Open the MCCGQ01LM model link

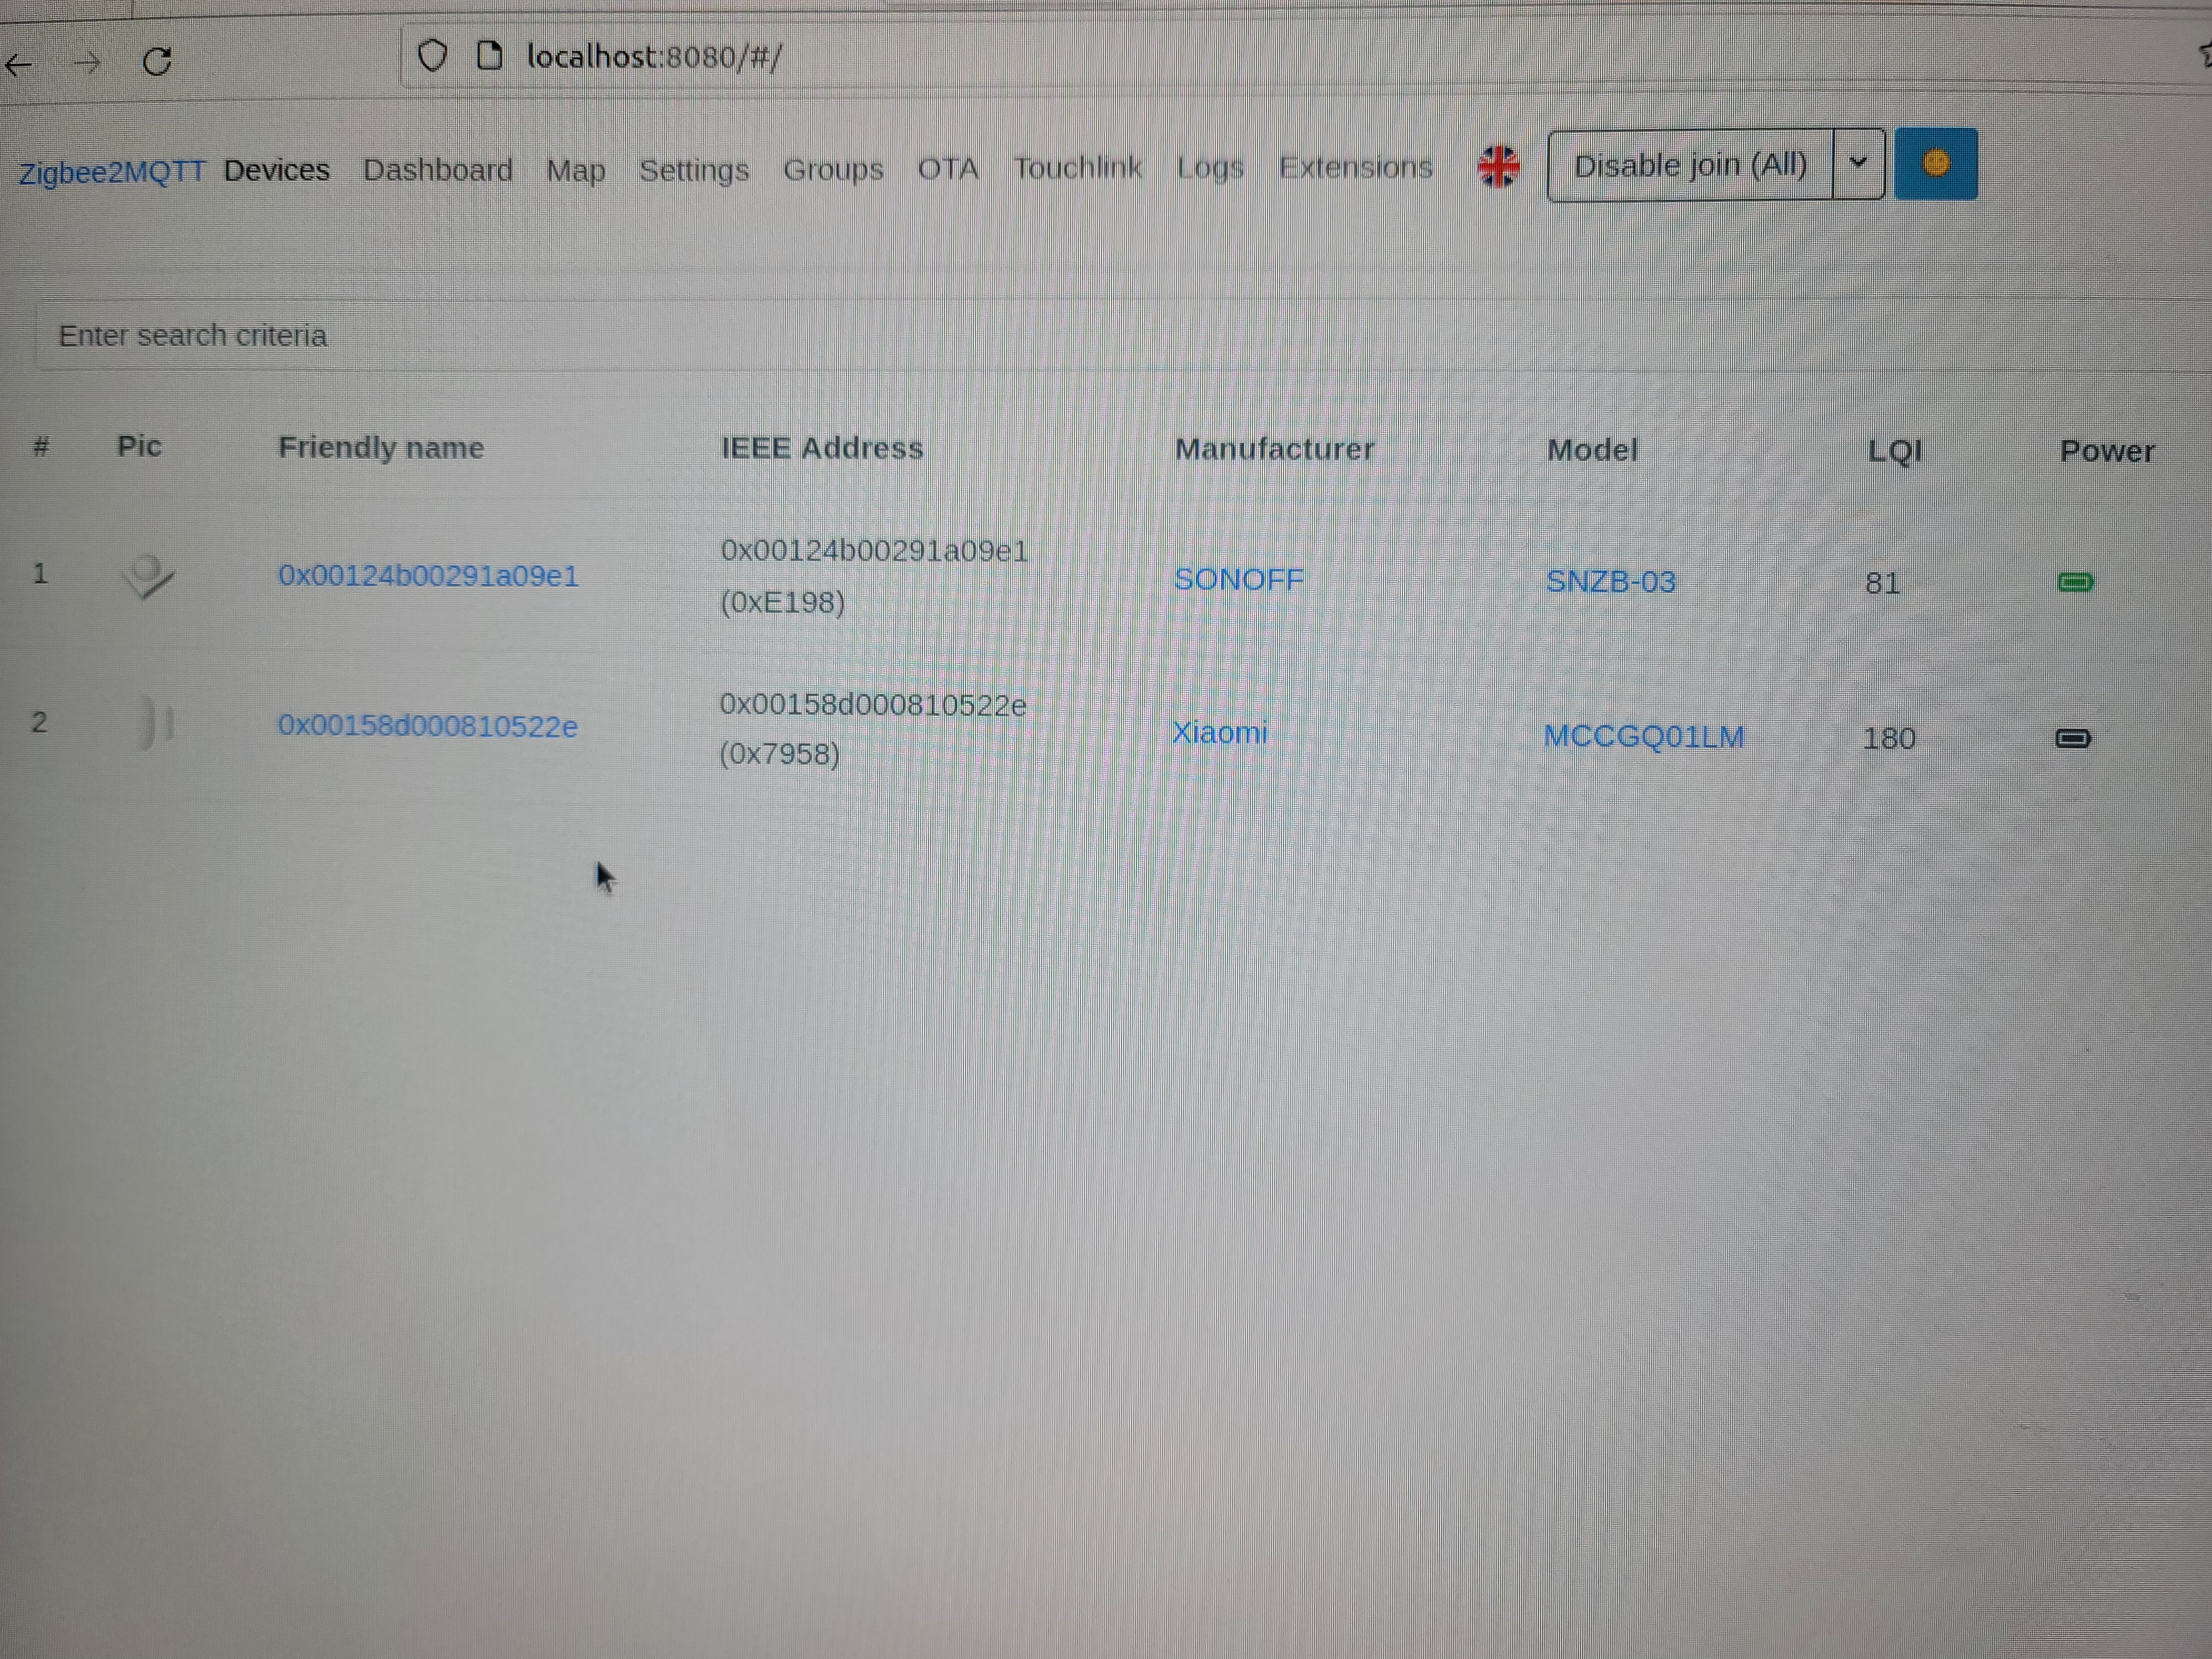tap(1644, 737)
